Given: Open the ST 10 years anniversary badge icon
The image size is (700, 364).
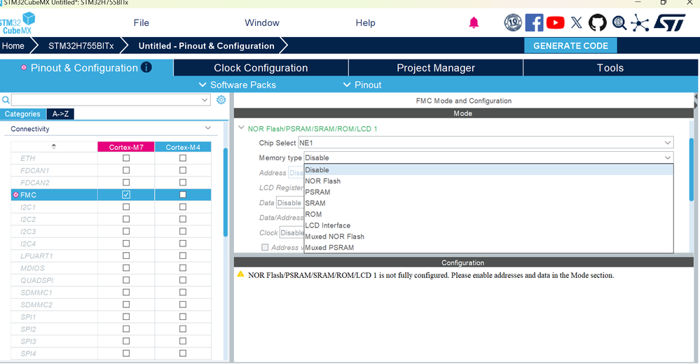Looking at the screenshot, I should tap(513, 22).
